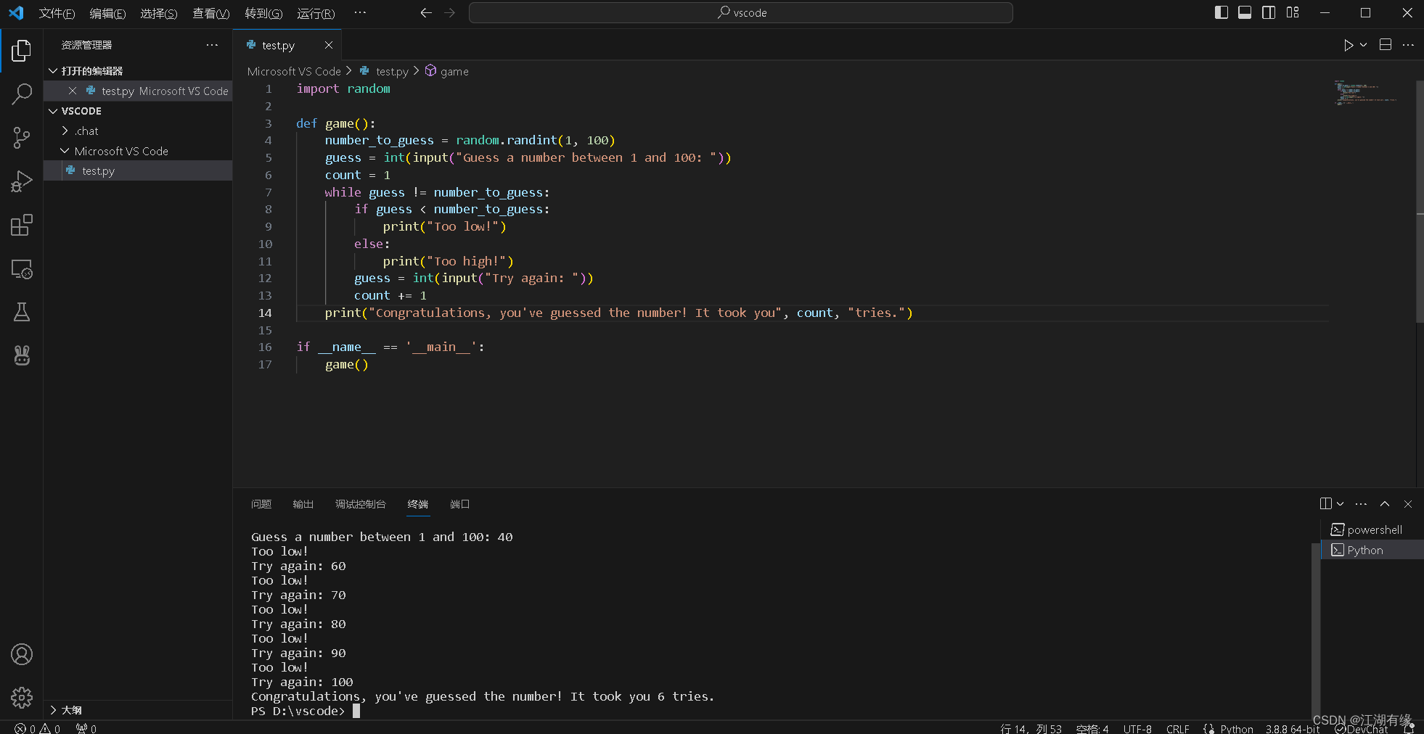The height and width of the screenshot is (734, 1424).
Task: Open the overflow menu ellipsis in menu bar
Action: pos(360,13)
